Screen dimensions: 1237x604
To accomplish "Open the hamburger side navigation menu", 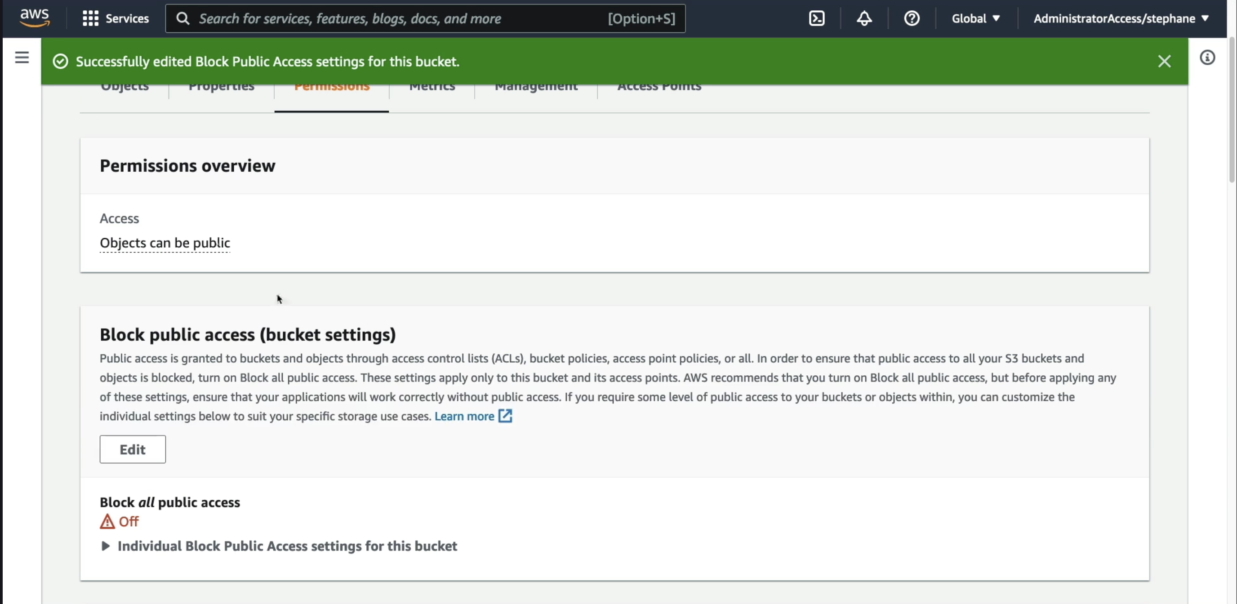I will (22, 58).
